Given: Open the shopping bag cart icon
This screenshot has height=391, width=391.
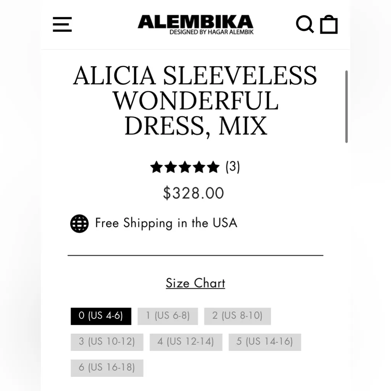Looking at the screenshot, I should point(329,24).
